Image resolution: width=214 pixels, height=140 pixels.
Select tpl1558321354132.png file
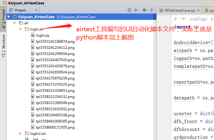point(55,97)
